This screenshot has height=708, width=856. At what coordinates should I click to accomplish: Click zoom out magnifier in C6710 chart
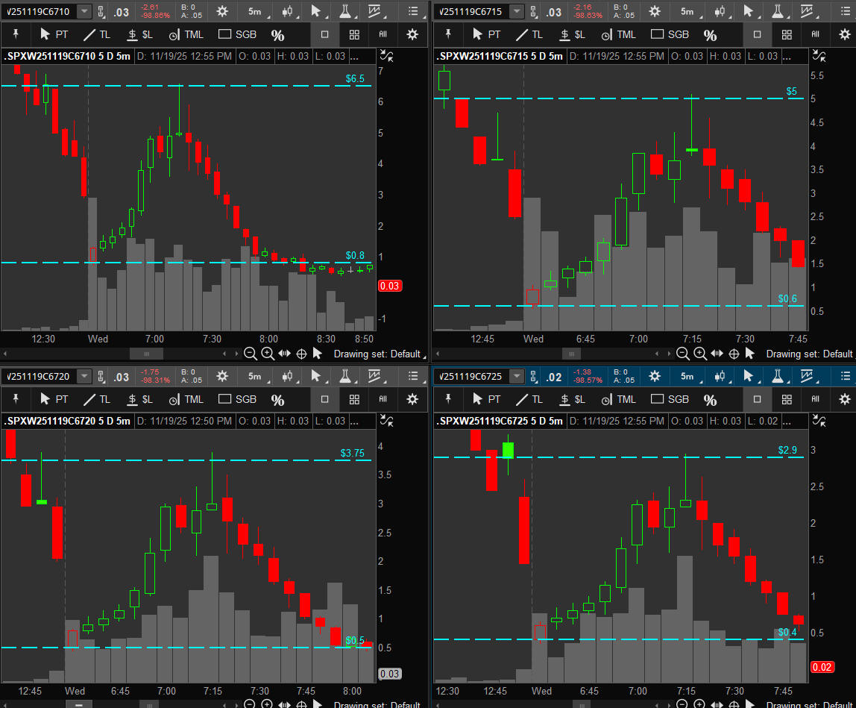click(x=251, y=354)
